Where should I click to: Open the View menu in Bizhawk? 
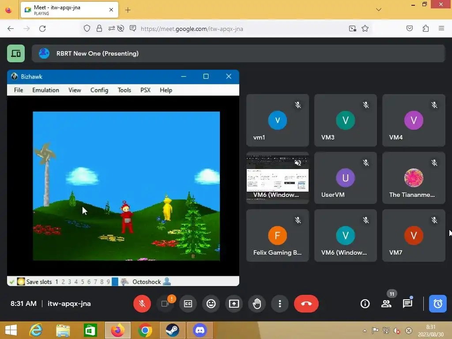(75, 90)
